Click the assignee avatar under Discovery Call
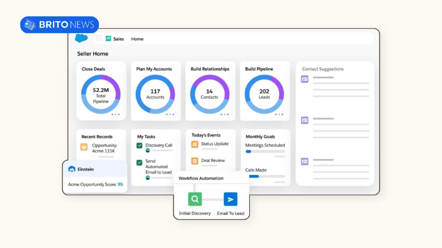Screen dimensions: 442x248 (148, 150)
